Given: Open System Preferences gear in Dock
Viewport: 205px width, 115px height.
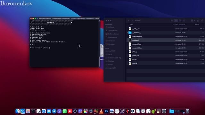Looking at the screenshot, I should 164,111.
